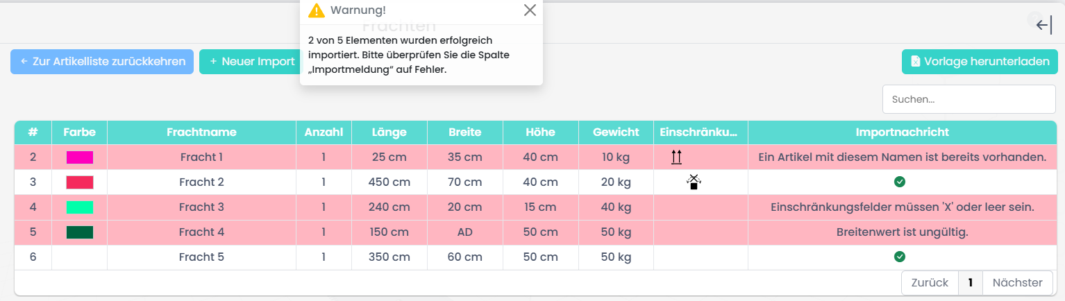Screen dimensions: 1065x301
Task: Click into the Suchen search field
Action: 968,99
